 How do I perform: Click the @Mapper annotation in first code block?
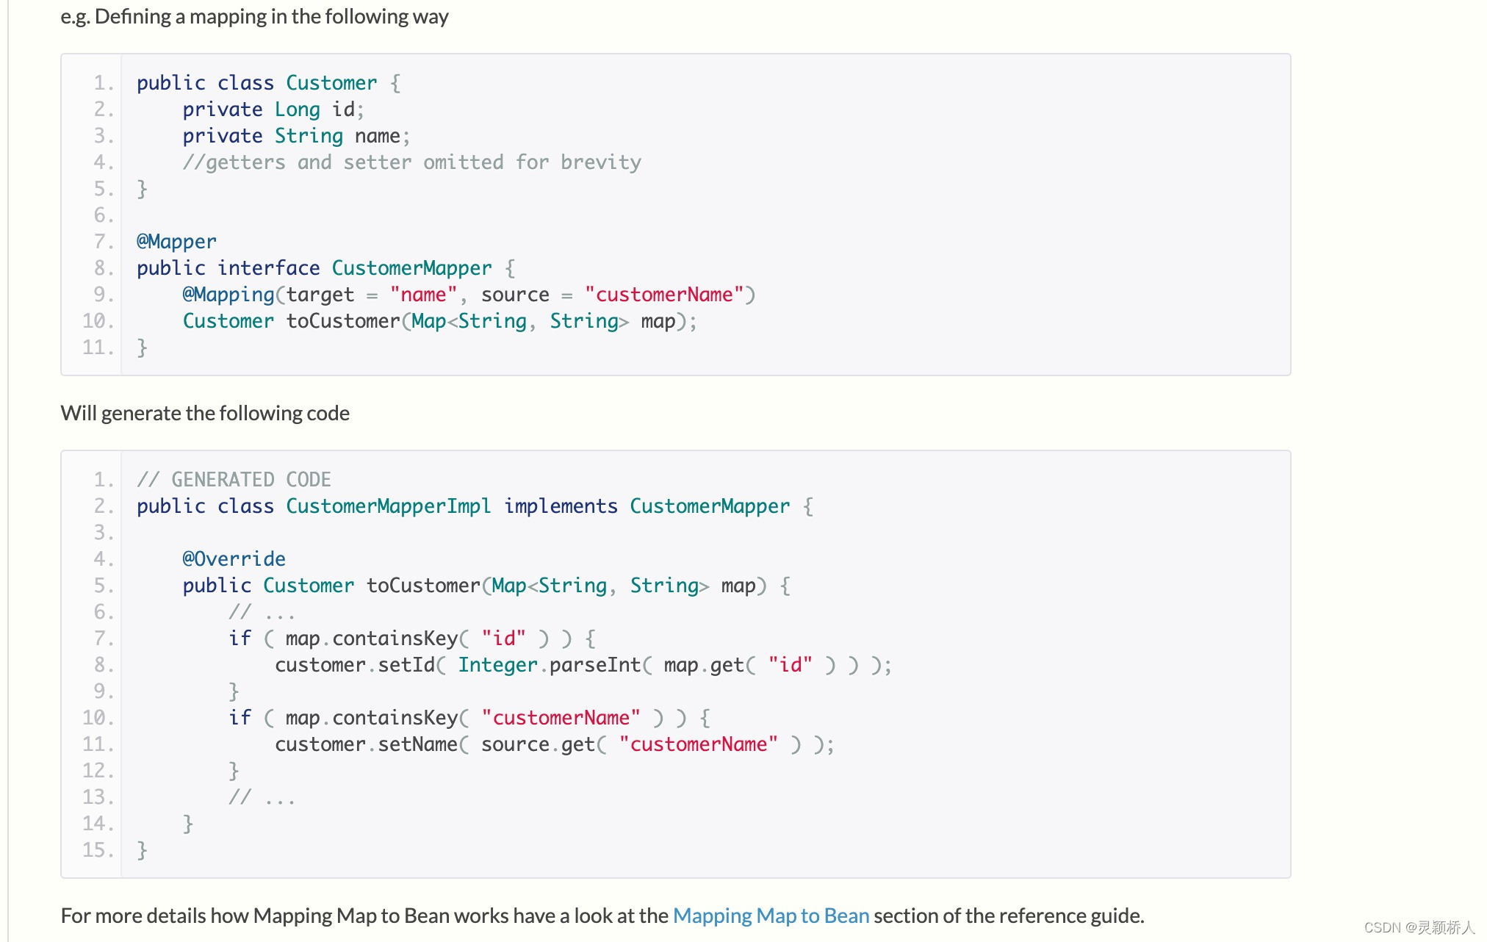[x=176, y=242]
